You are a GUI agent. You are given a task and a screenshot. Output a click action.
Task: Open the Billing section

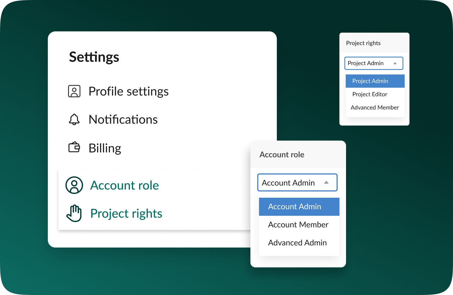[x=105, y=148]
